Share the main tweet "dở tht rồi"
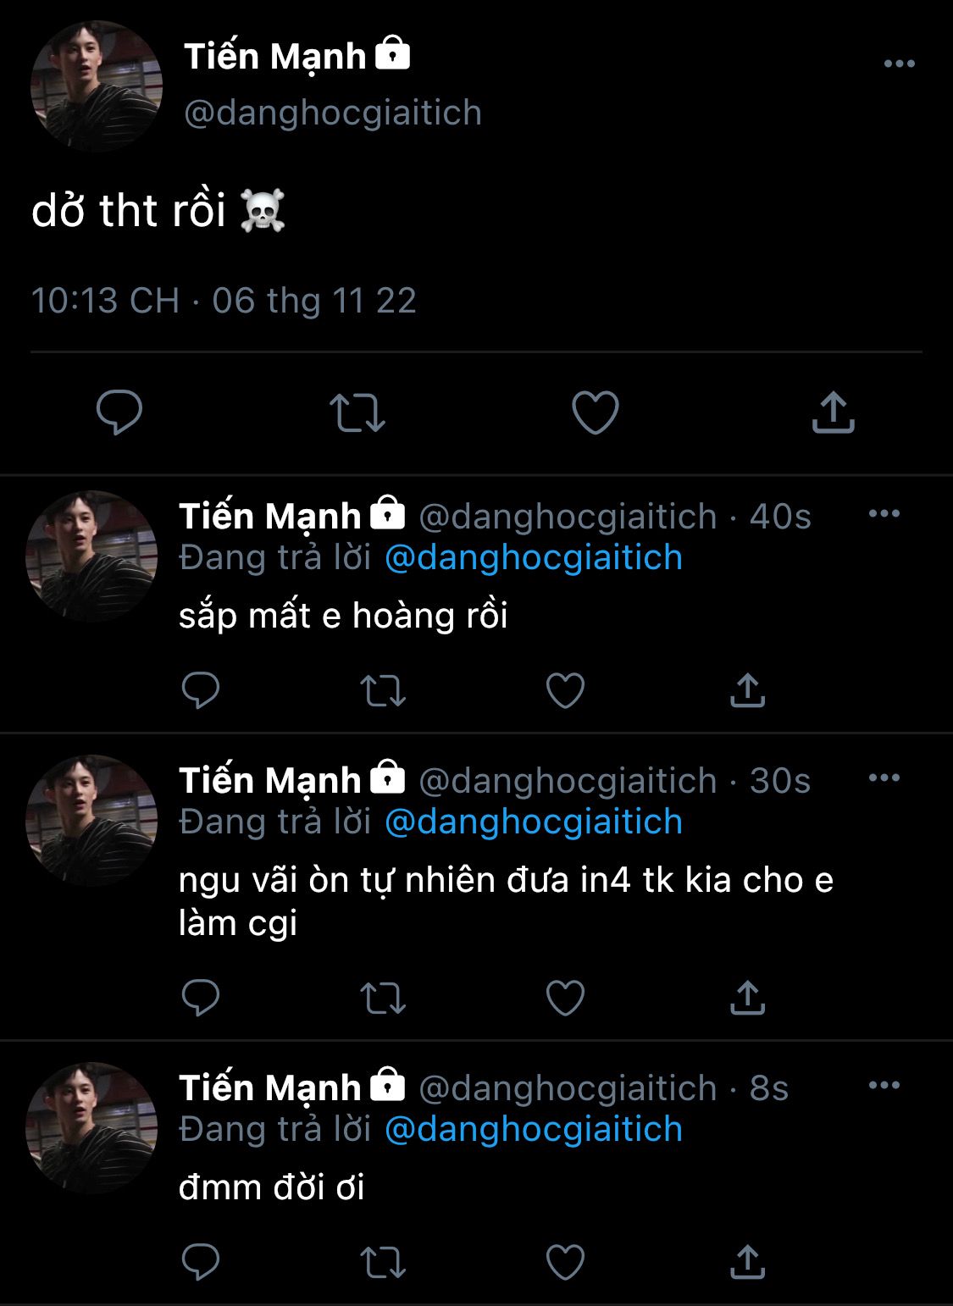 pos(834,412)
